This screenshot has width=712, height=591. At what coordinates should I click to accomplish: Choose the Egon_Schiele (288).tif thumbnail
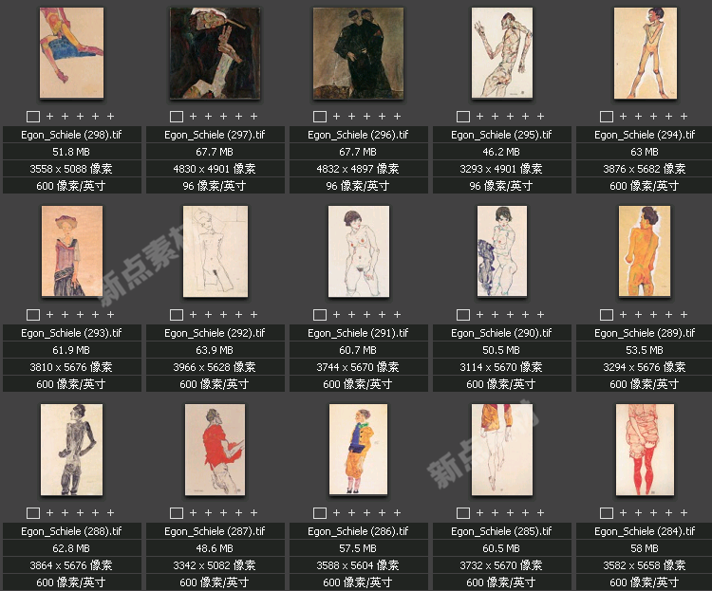[x=71, y=450]
